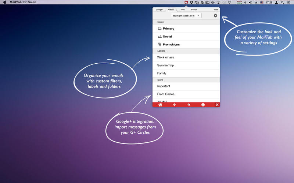This screenshot has width=294, height=183.
Task: Open the Work emails label
Action: coord(186,57)
